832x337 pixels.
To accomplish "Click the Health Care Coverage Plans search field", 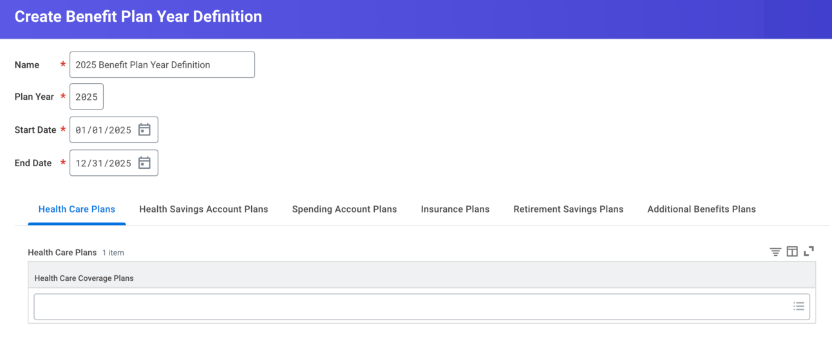I will coord(412,307).
